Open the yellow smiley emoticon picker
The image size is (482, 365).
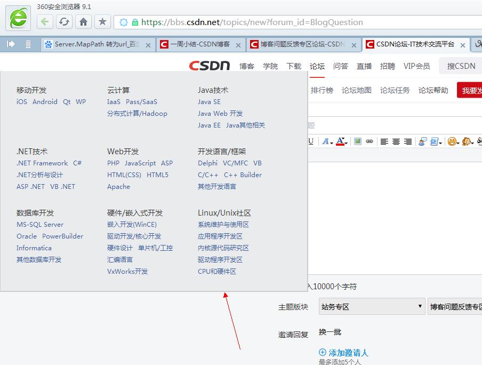453,141
